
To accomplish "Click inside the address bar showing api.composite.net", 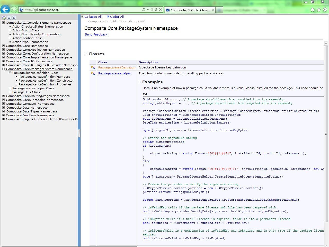I will pos(77,10).
